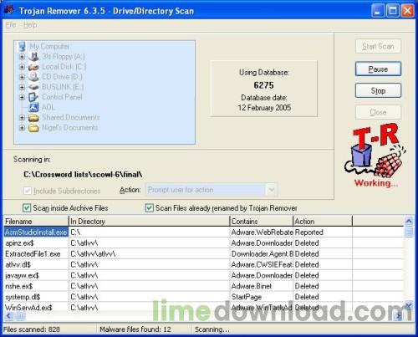
Task: Open the Action dropdown list
Action: click(272, 190)
